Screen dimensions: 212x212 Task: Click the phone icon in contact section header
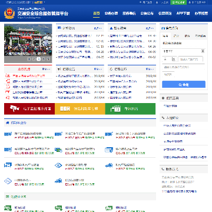[163, 169]
